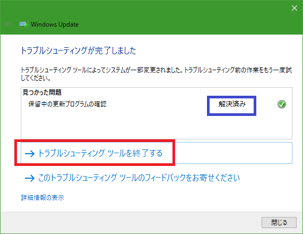
Task: Click the トラブルシューティングが完了しました heading
Action: click(78, 51)
